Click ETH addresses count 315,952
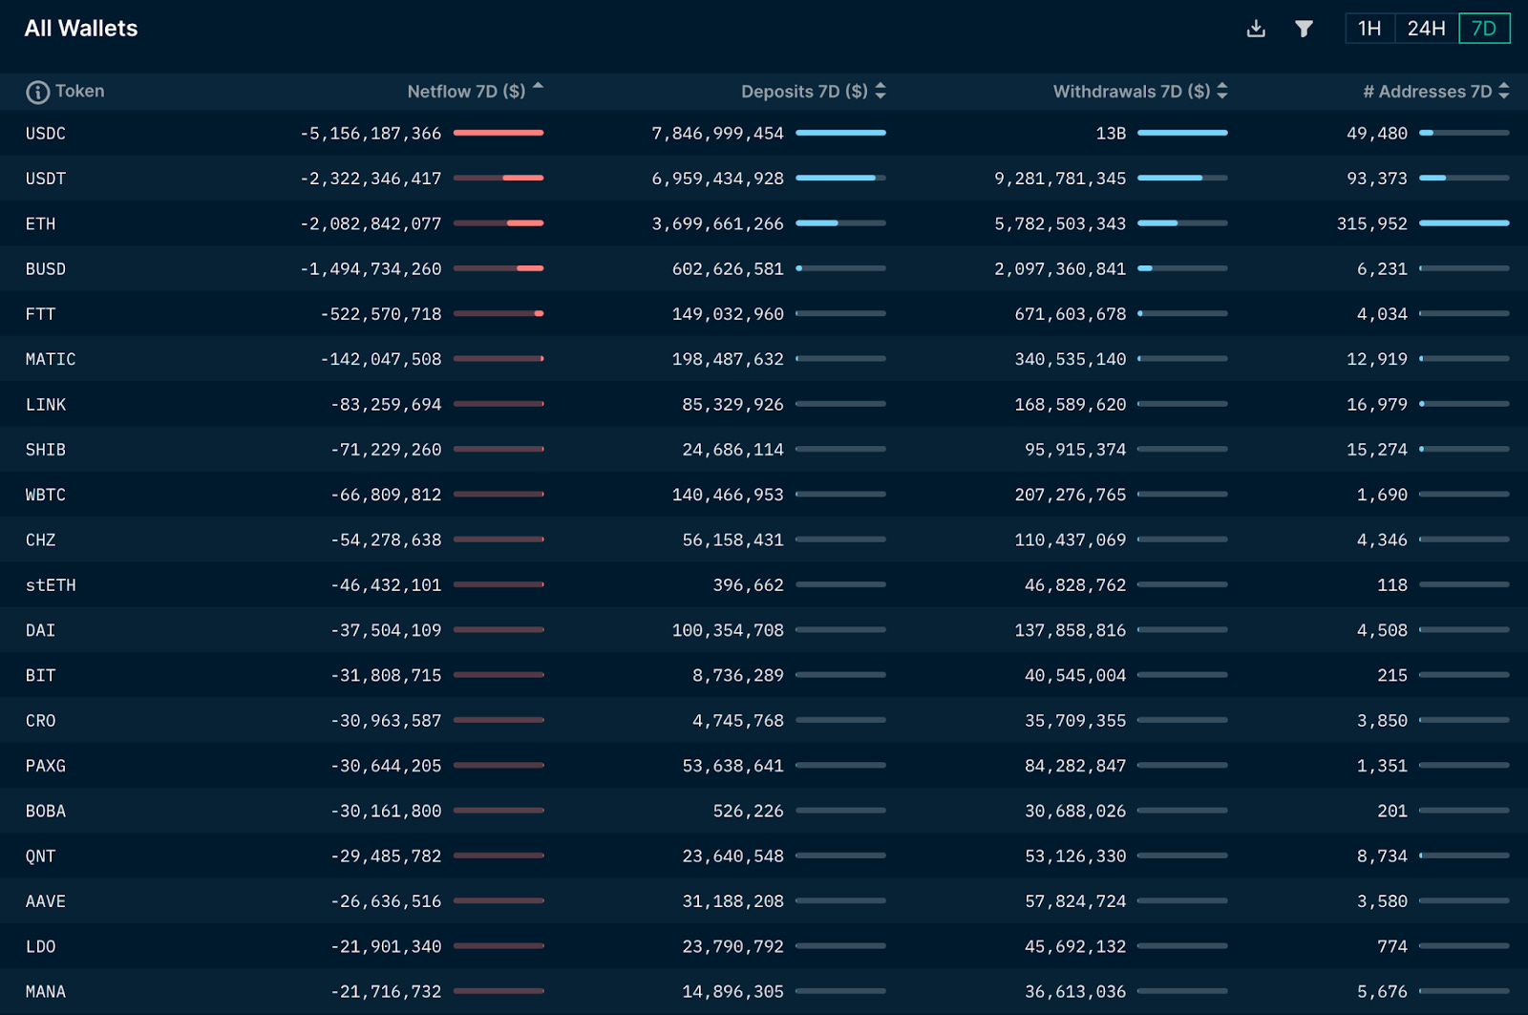This screenshot has height=1015, width=1528. [1372, 223]
